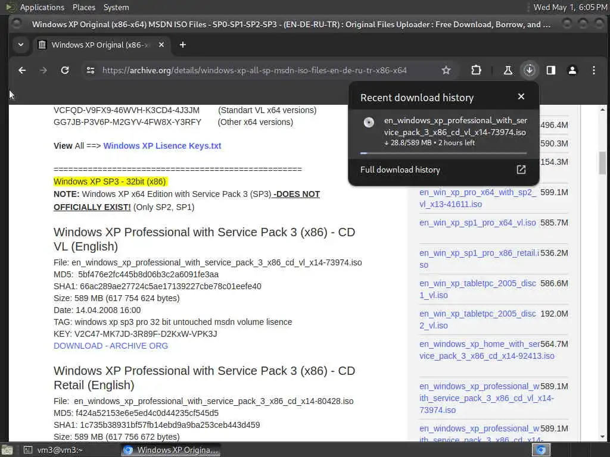Screen dimensions: 610x457
Task: Click the CD VL (English) heading
Action: [204, 239]
